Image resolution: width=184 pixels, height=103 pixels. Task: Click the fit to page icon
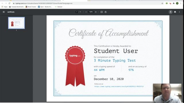(101, 12)
